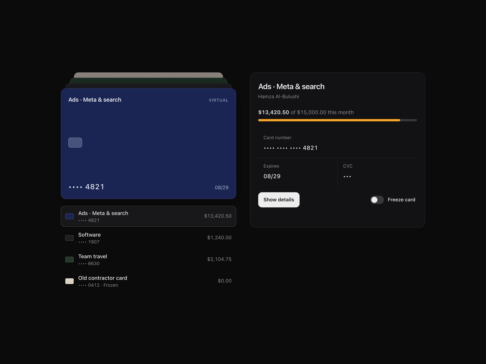Click the masked CVC dots
This screenshot has height=364, width=486.
coord(347,176)
